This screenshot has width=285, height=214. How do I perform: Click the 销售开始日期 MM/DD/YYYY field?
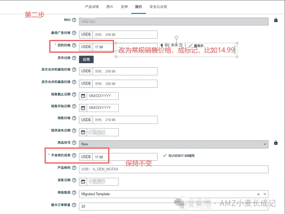[103, 108]
